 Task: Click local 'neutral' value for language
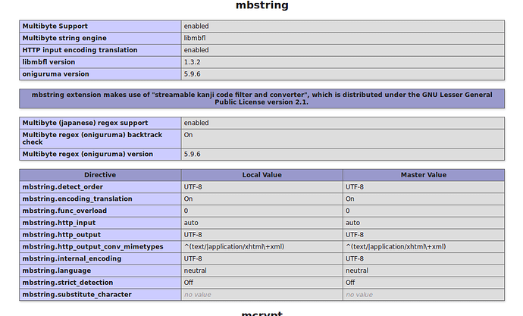[x=262, y=271]
